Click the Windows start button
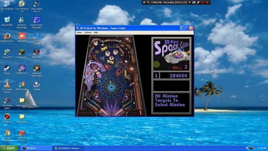The image size is (268, 151). tap(9, 148)
